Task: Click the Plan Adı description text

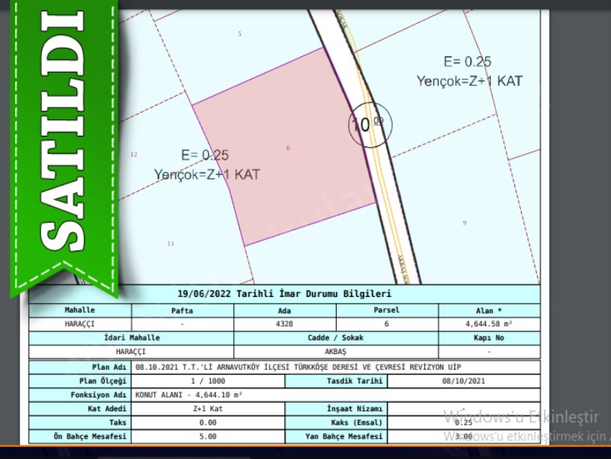Action: [297, 367]
